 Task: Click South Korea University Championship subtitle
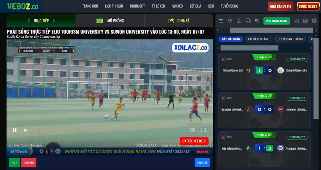tap(33, 37)
